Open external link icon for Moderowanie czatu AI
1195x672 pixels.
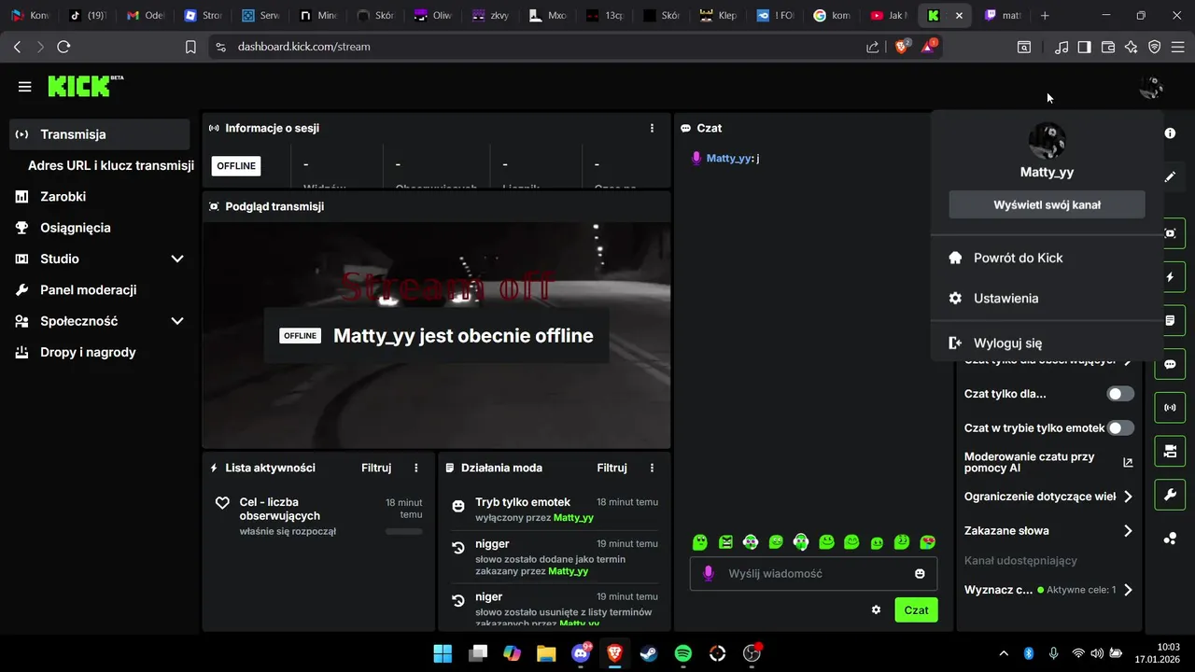click(x=1128, y=462)
